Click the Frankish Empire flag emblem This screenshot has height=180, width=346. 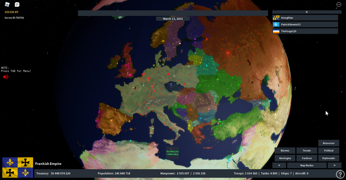pos(18,168)
